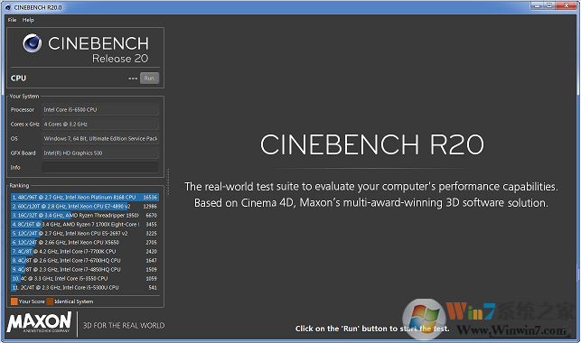Select ranking row AMD Ryzen 7 1700X
Image resolution: width=581 pixels, height=343 pixels.
tap(85, 224)
